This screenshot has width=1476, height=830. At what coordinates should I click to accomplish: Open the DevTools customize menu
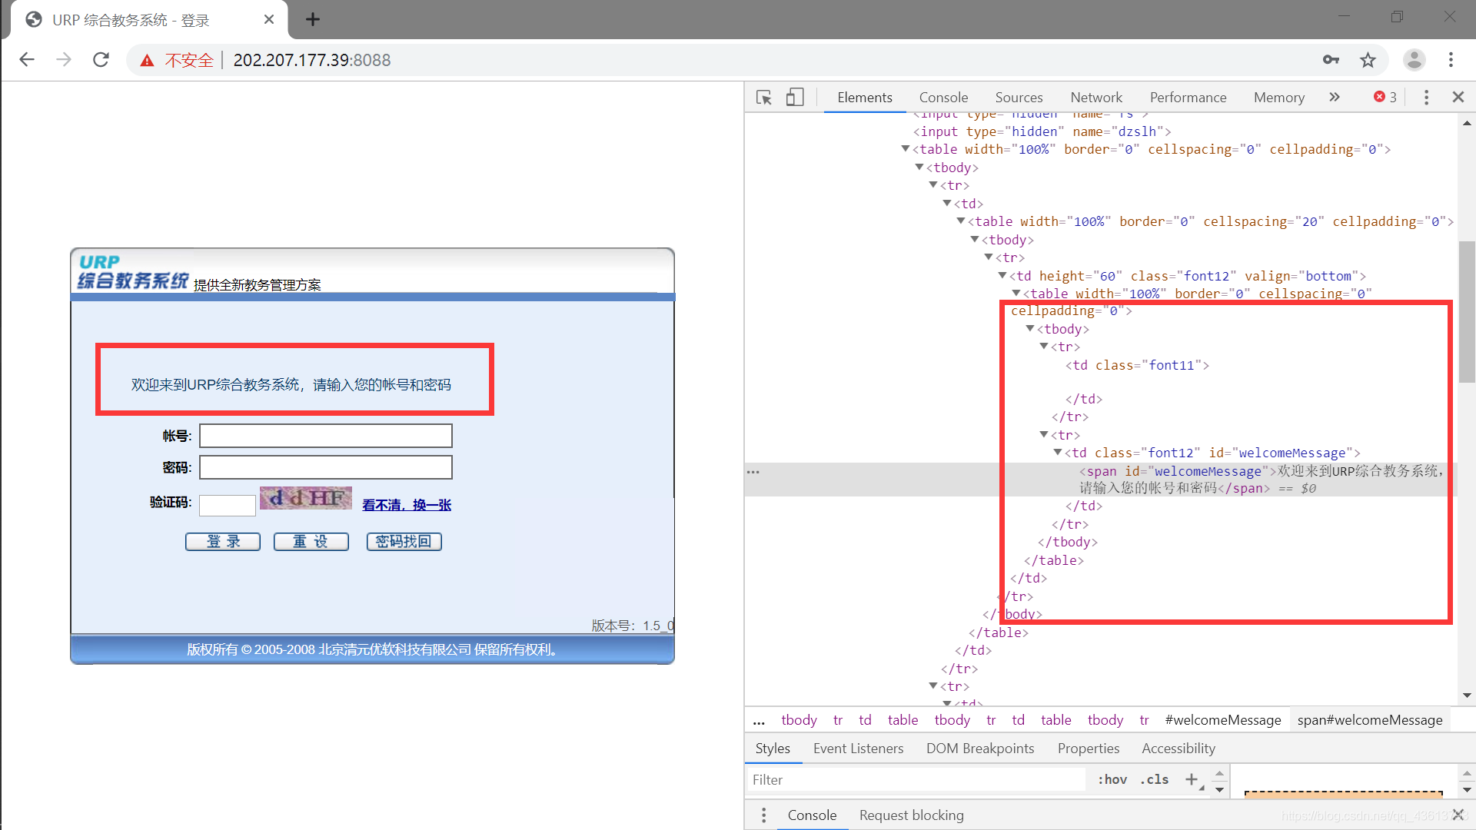click(1426, 98)
